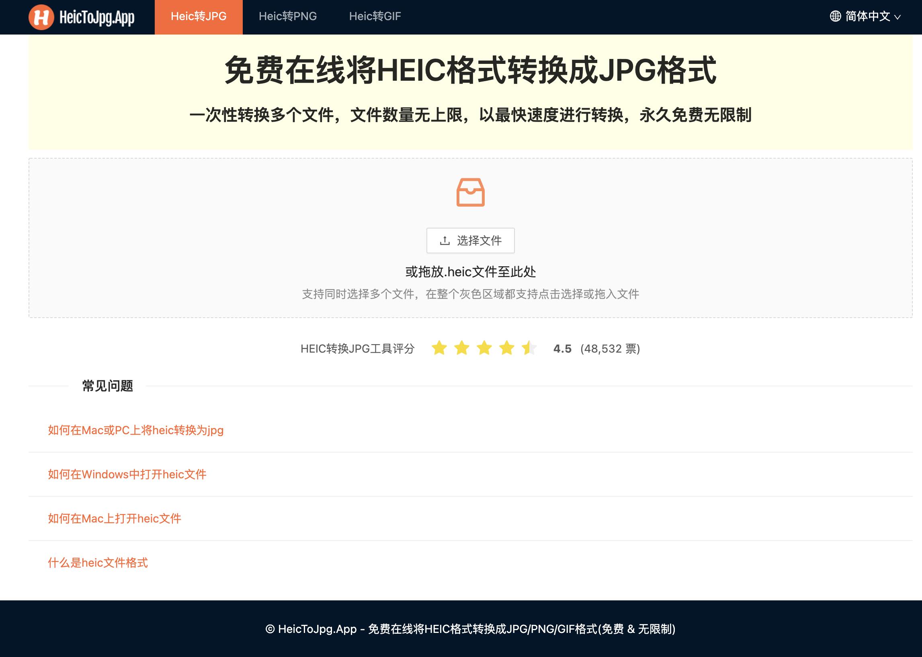Go to the Heic转GIF tab
Image resolution: width=922 pixels, height=657 pixels.
click(x=375, y=16)
